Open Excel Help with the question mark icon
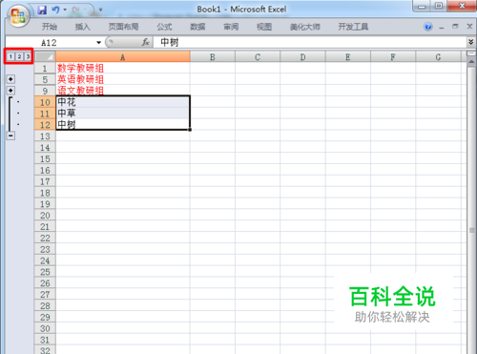Viewport: 477px width, 354px height. (428, 27)
